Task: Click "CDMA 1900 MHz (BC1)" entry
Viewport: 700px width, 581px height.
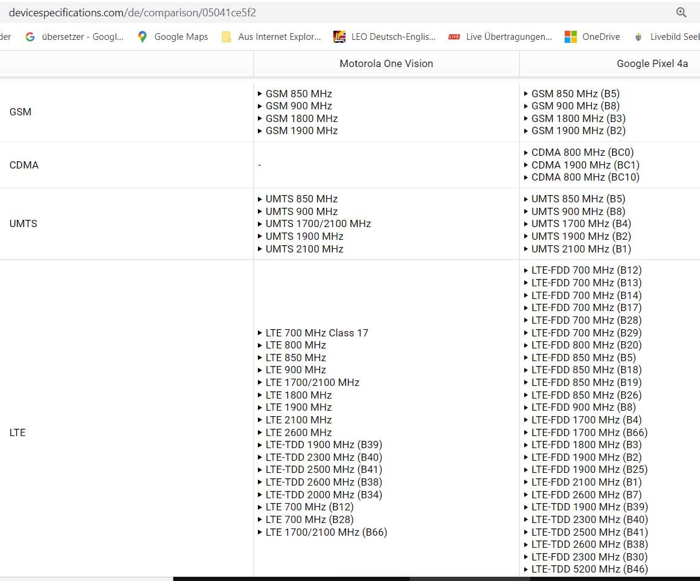Action: coord(585,165)
